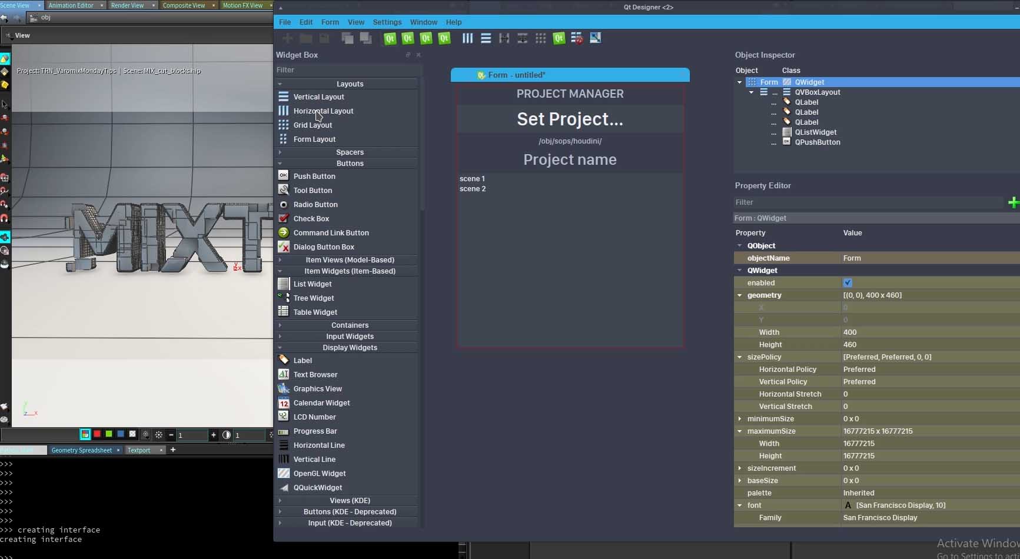The height and width of the screenshot is (559, 1020).
Task: Select scene 2 in the list
Action: pyautogui.click(x=473, y=189)
